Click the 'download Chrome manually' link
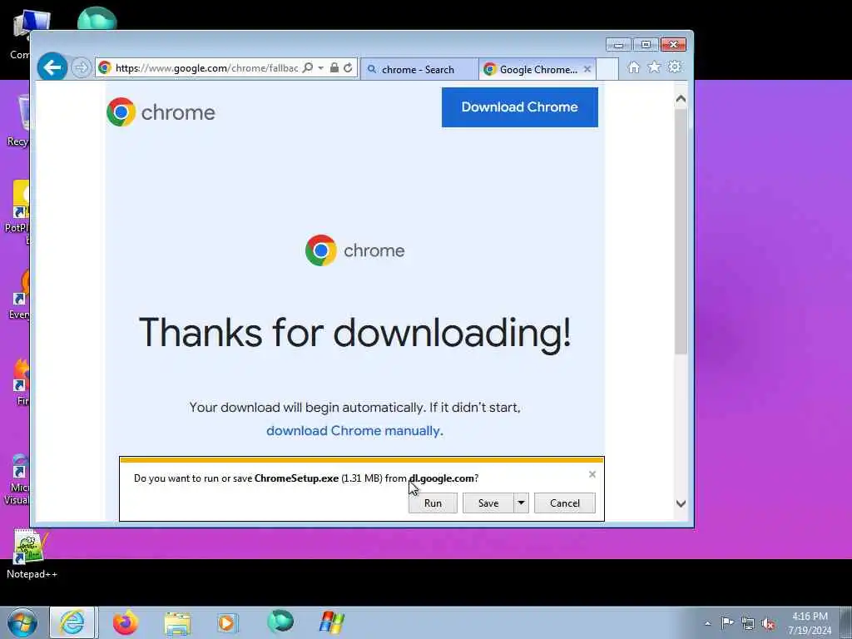Viewport: 852px width, 639px height. pos(353,431)
